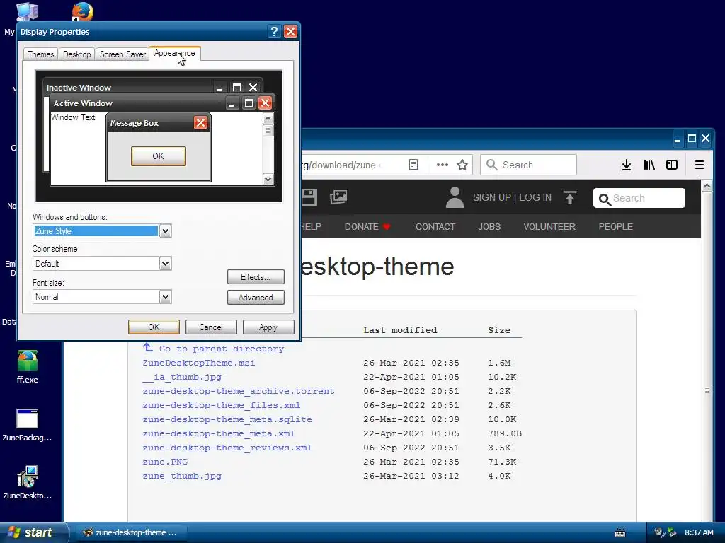725x543 pixels.
Task: Open the ZuneDeskto... installer icon
Action: 28,483
